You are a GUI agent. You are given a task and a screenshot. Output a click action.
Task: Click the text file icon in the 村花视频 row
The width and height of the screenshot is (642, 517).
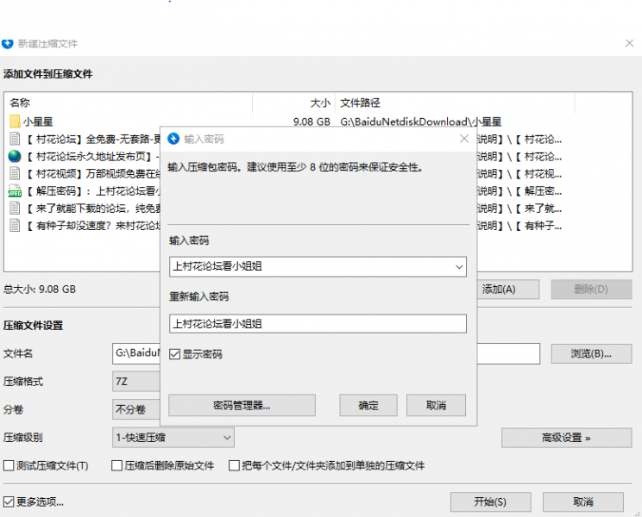tap(15, 173)
